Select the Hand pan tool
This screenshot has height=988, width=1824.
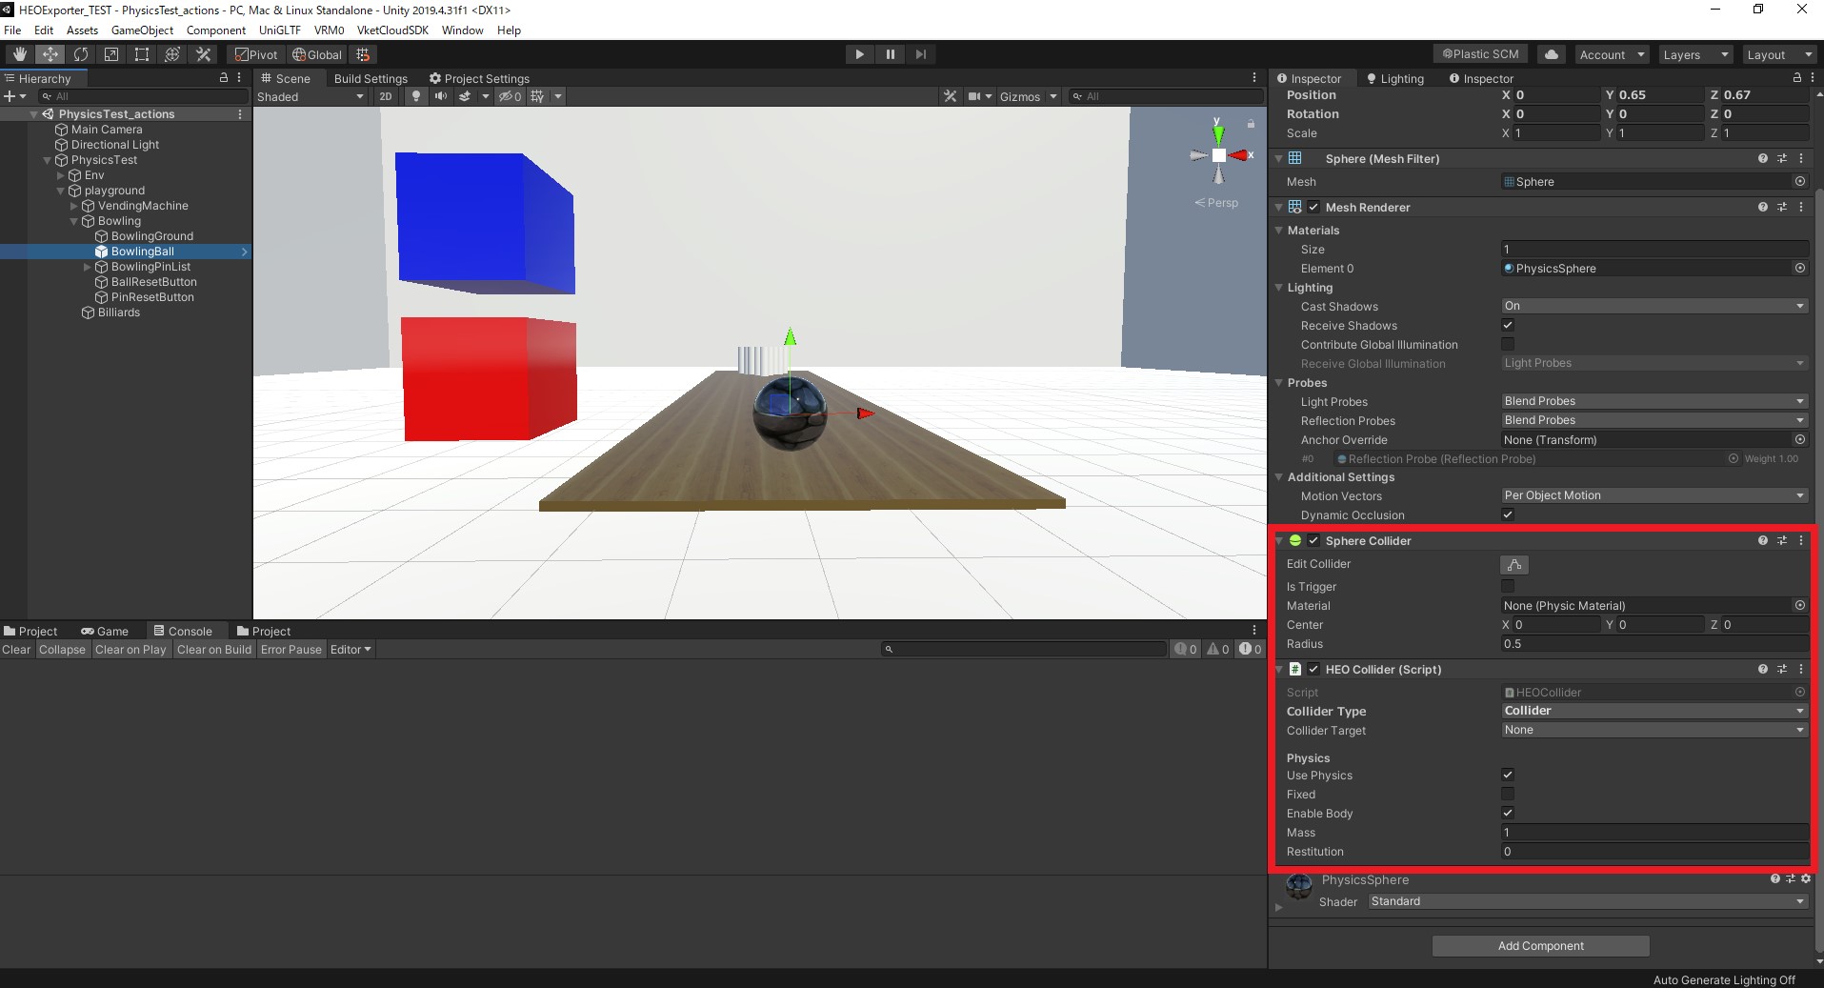(18, 54)
